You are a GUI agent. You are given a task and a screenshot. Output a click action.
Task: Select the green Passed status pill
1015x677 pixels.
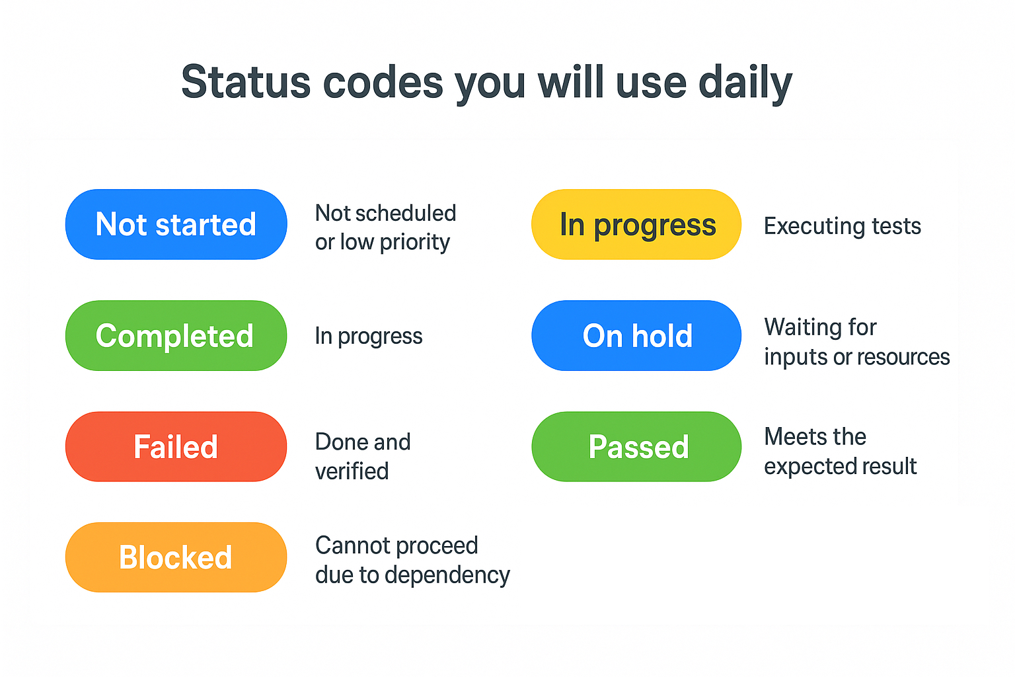pos(636,447)
